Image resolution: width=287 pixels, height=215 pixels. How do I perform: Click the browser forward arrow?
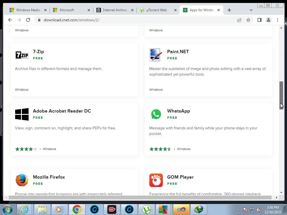pyautogui.click(x=19, y=20)
